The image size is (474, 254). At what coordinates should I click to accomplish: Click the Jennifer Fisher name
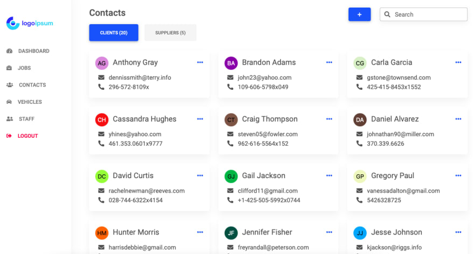[x=267, y=232]
